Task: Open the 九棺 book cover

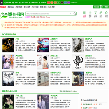Action: point(8,45)
